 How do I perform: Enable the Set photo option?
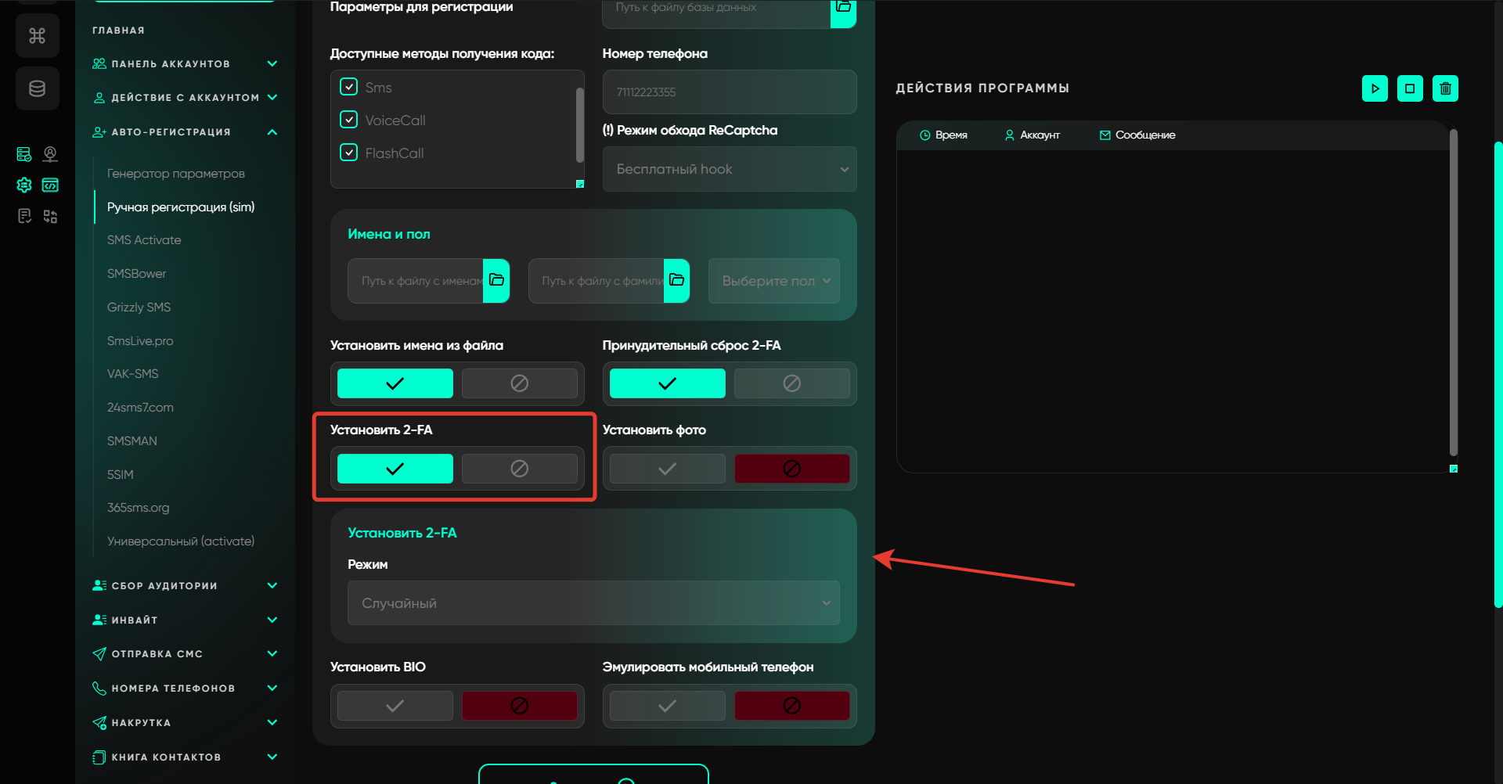tap(667, 469)
